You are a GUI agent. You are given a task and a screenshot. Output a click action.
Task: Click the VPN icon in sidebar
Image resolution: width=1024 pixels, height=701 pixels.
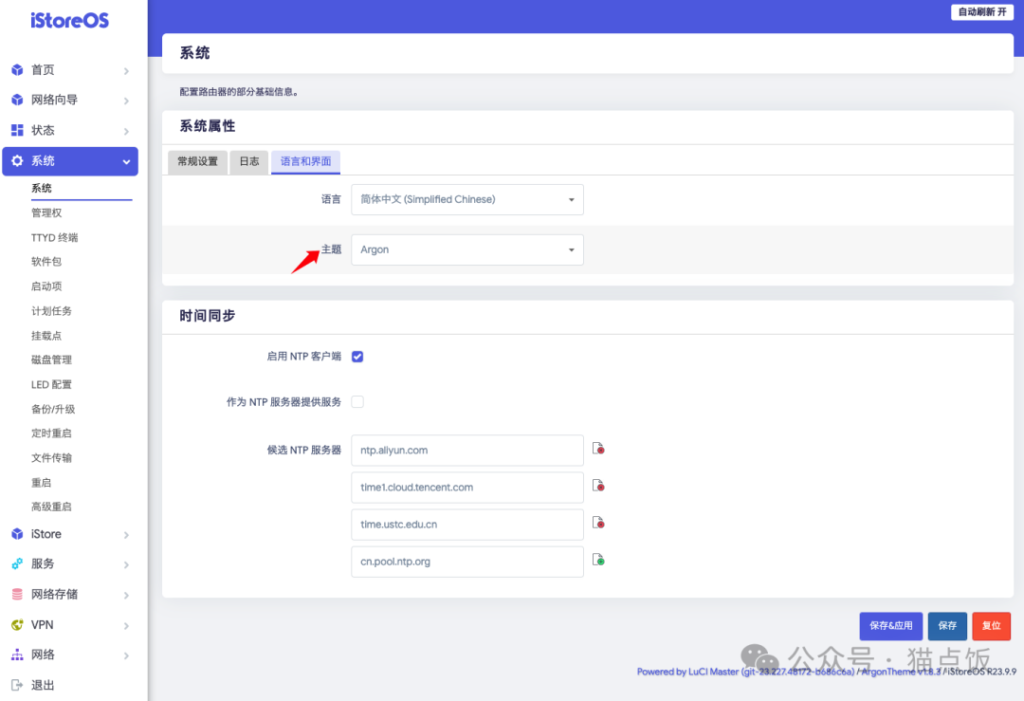tap(17, 624)
